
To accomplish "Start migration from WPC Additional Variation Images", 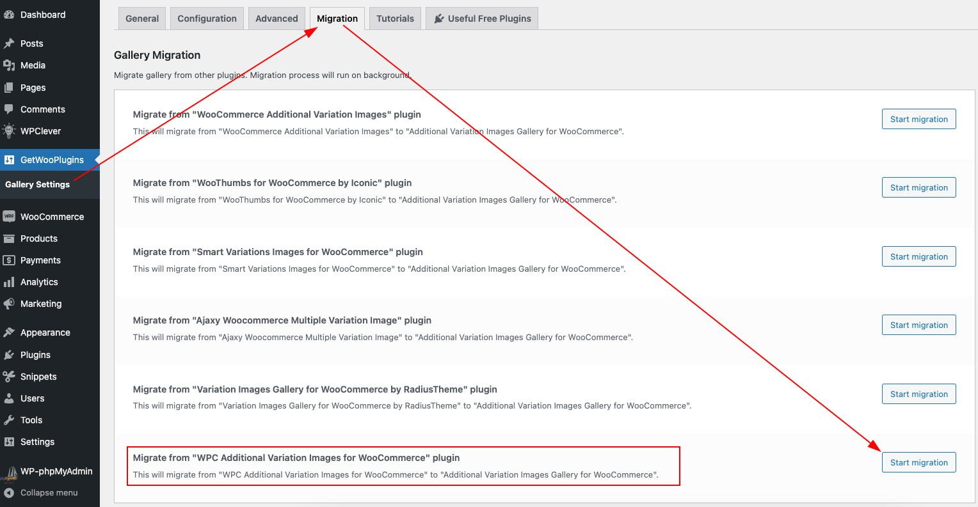I will coord(919,462).
